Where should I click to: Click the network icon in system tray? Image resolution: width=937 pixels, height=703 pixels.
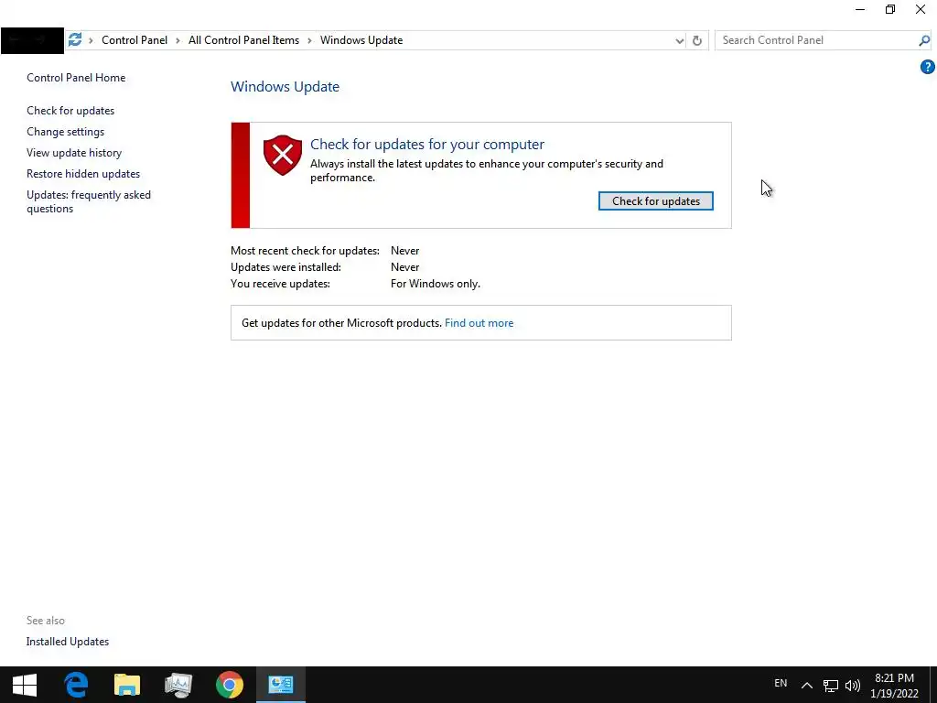(x=831, y=686)
